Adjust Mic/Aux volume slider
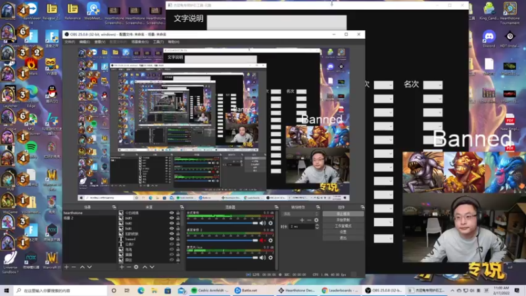The image size is (526, 296). click(222, 258)
